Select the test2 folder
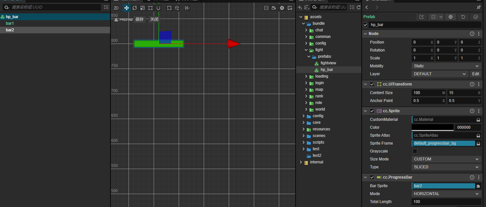The width and height of the screenshot is (486, 207). point(317,155)
